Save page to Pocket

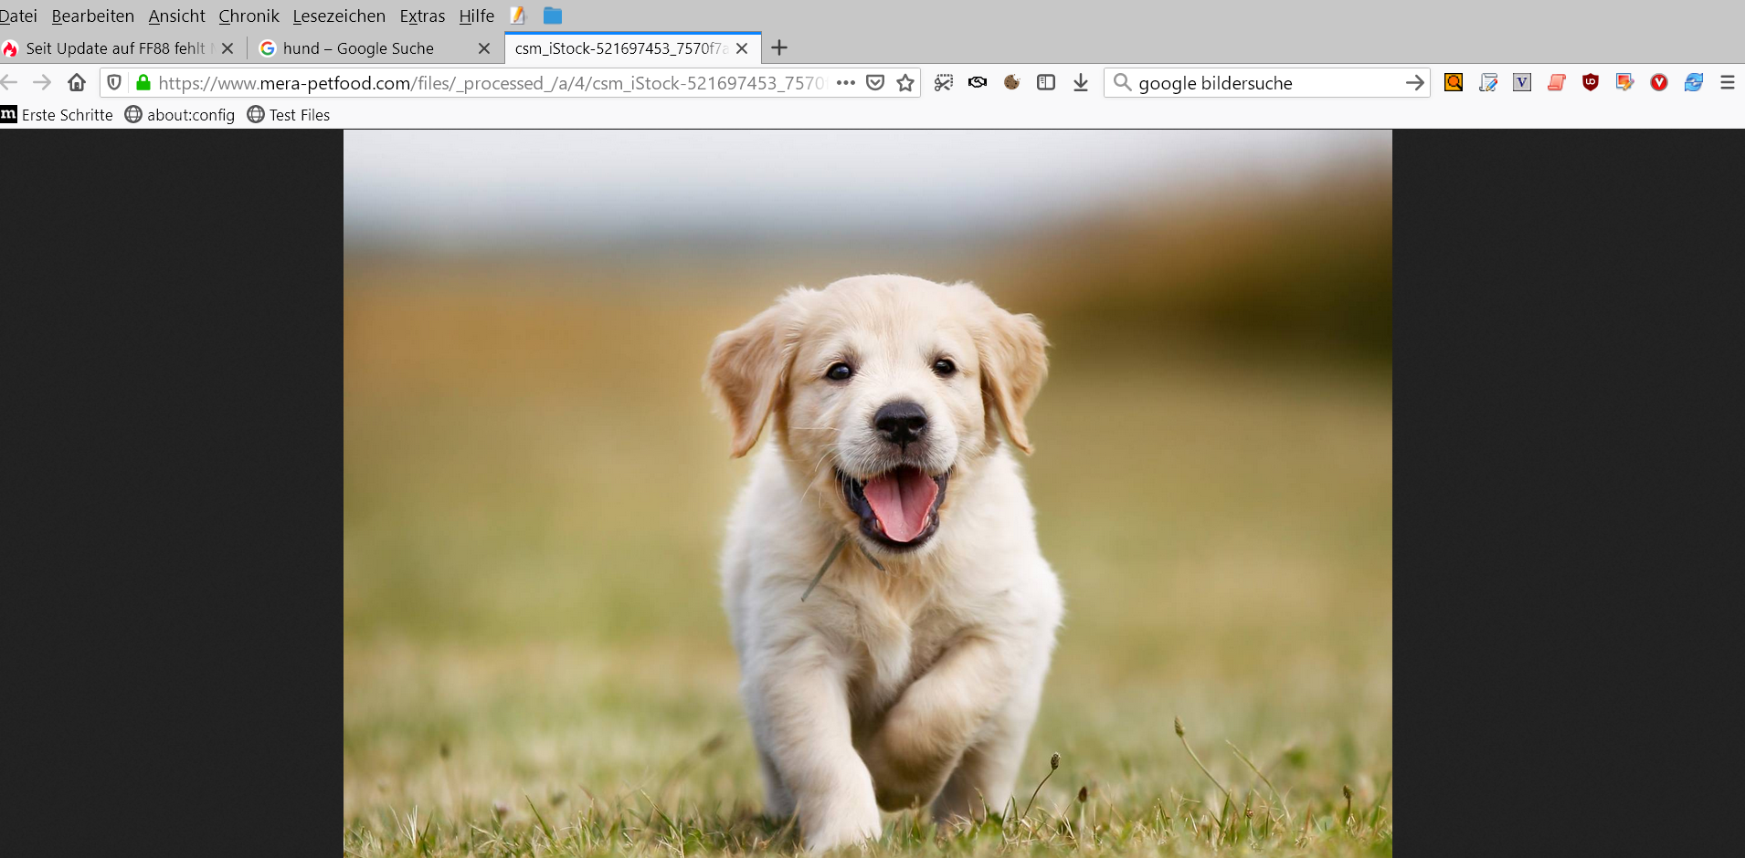(x=875, y=83)
